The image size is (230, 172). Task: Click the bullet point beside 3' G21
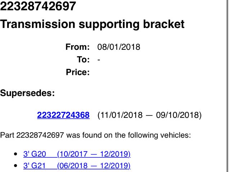(15, 166)
